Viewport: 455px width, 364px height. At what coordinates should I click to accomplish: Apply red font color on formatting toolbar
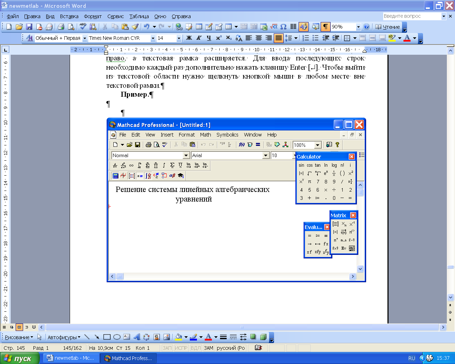click(407, 38)
